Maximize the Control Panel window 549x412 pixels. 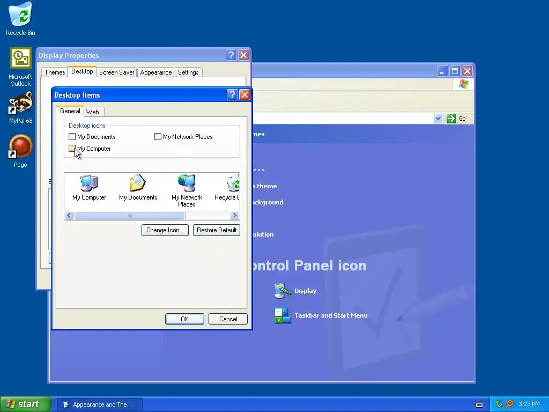[455, 71]
